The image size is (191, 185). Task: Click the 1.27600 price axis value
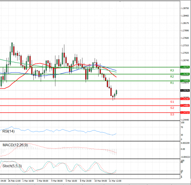[185, 38]
